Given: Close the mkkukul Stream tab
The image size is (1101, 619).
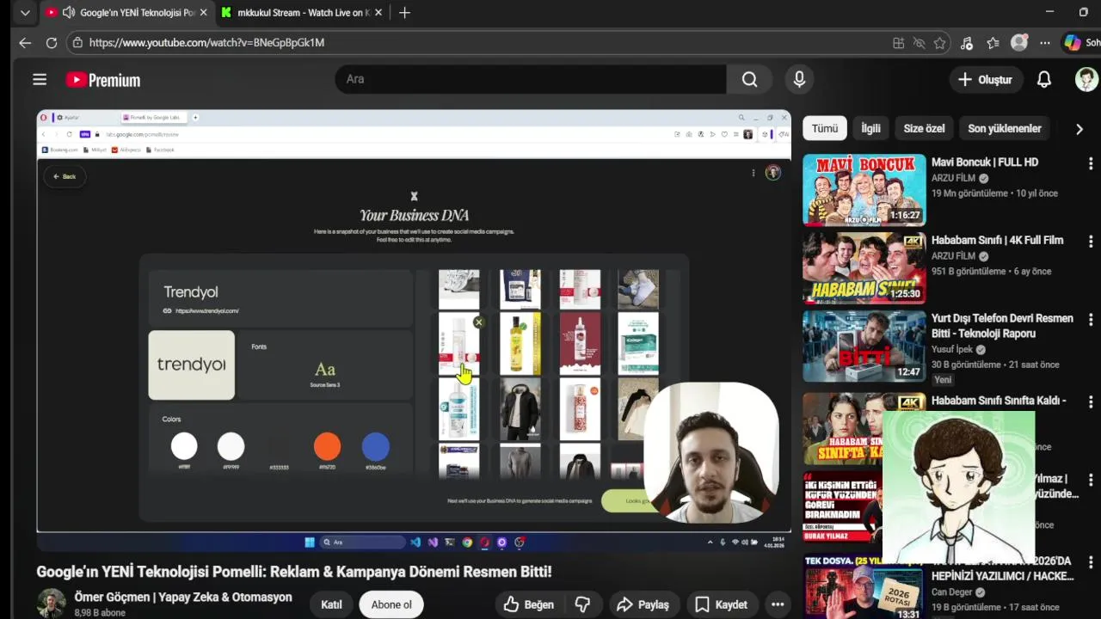Looking at the screenshot, I should pos(379,13).
